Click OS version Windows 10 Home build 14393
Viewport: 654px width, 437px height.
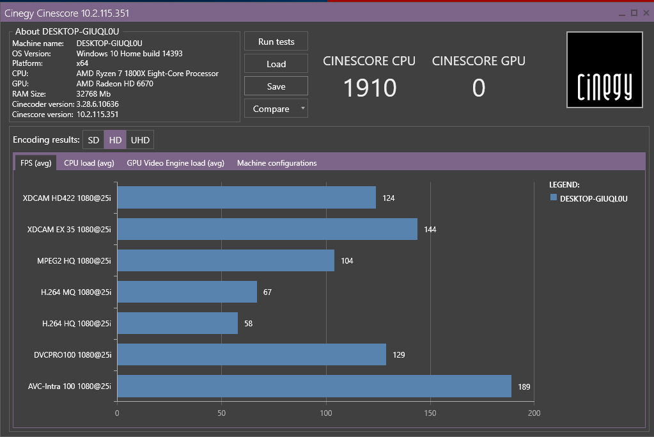pos(129,53)
